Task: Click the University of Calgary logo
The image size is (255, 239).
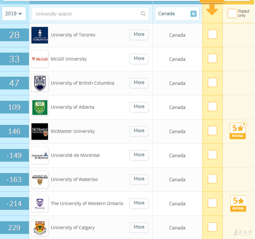Action: coord(40,228)
